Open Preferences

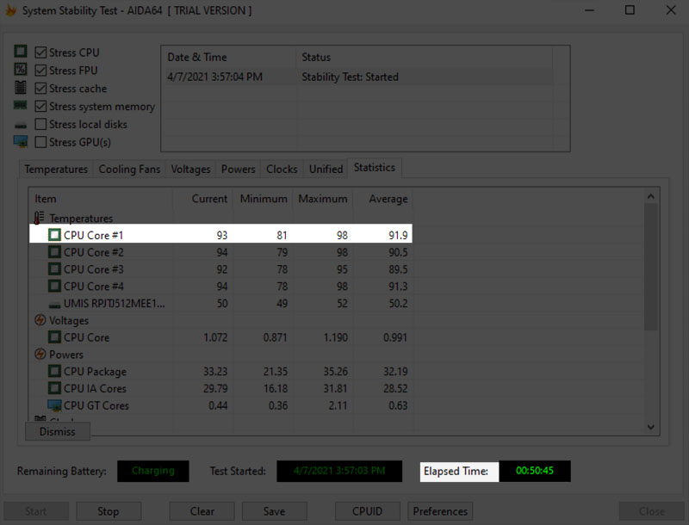point(440,511)
